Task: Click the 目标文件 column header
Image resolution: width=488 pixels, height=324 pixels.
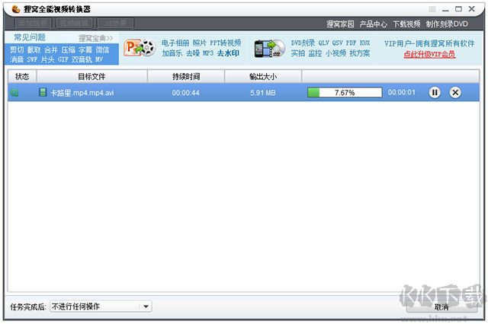Action: (x=91, y=76)
